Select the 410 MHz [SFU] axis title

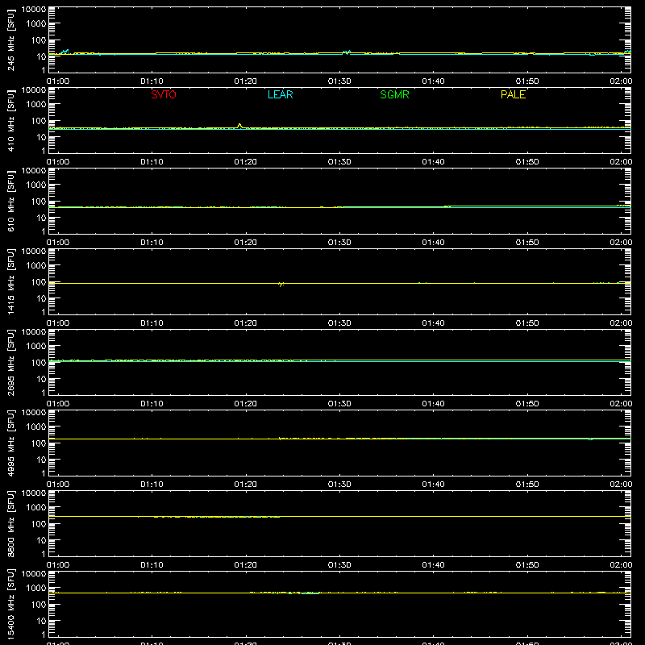[x=10, y=121]
